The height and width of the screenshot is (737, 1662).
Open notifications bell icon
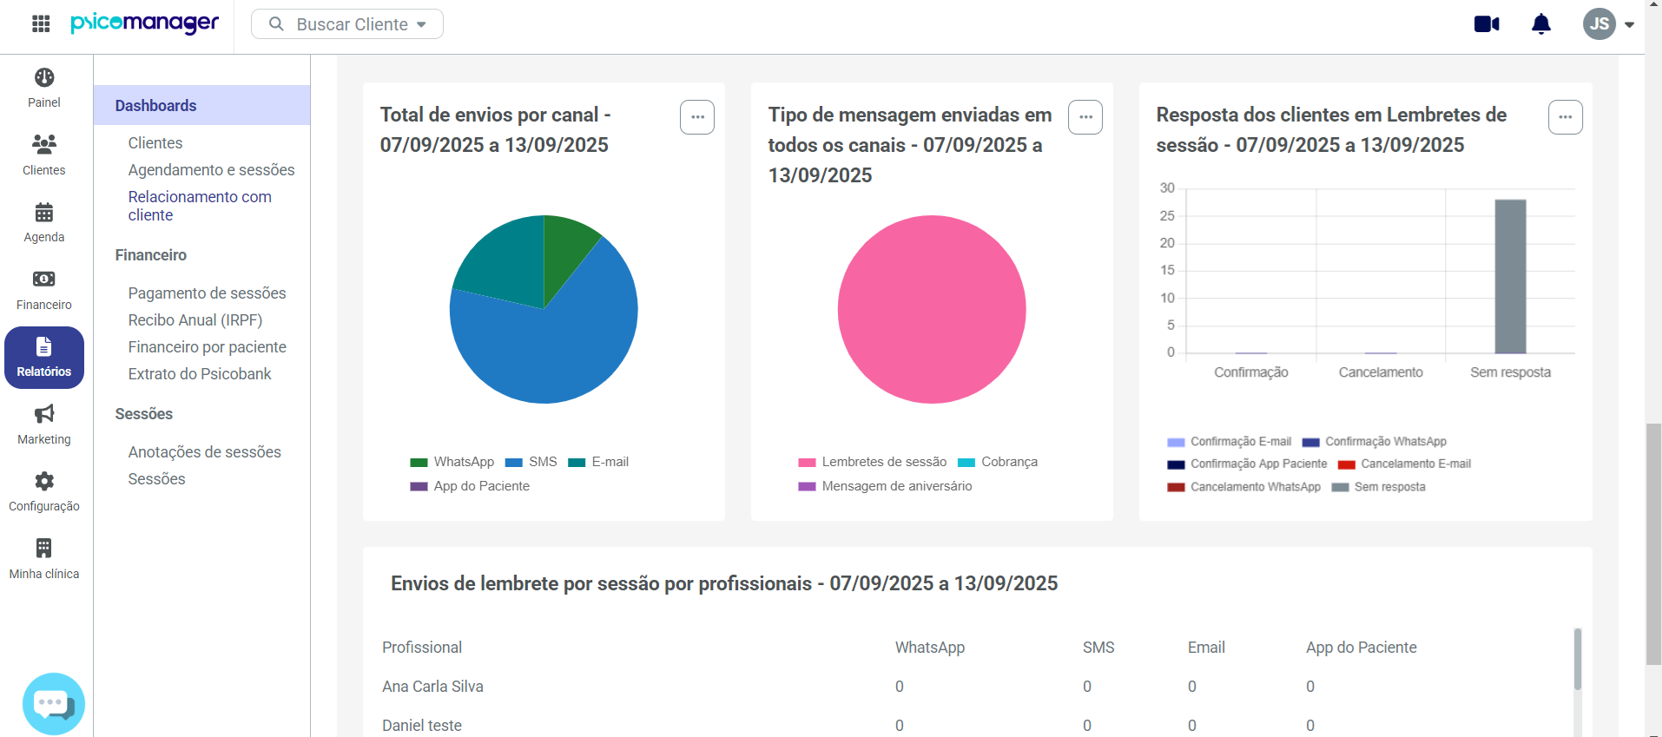click(x=1541, y=23)
